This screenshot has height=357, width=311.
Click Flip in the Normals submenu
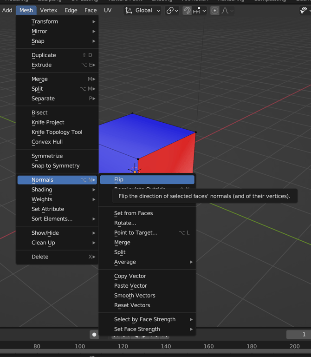147,179
